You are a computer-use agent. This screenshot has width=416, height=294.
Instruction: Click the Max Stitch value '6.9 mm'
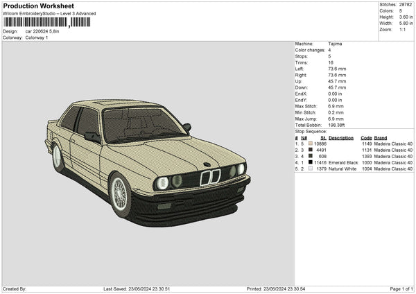(336, 106)
